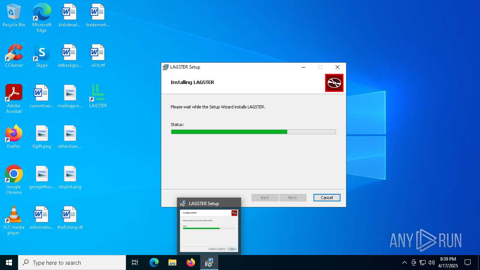
Task: Open the notification center
Action: point(468,262)
